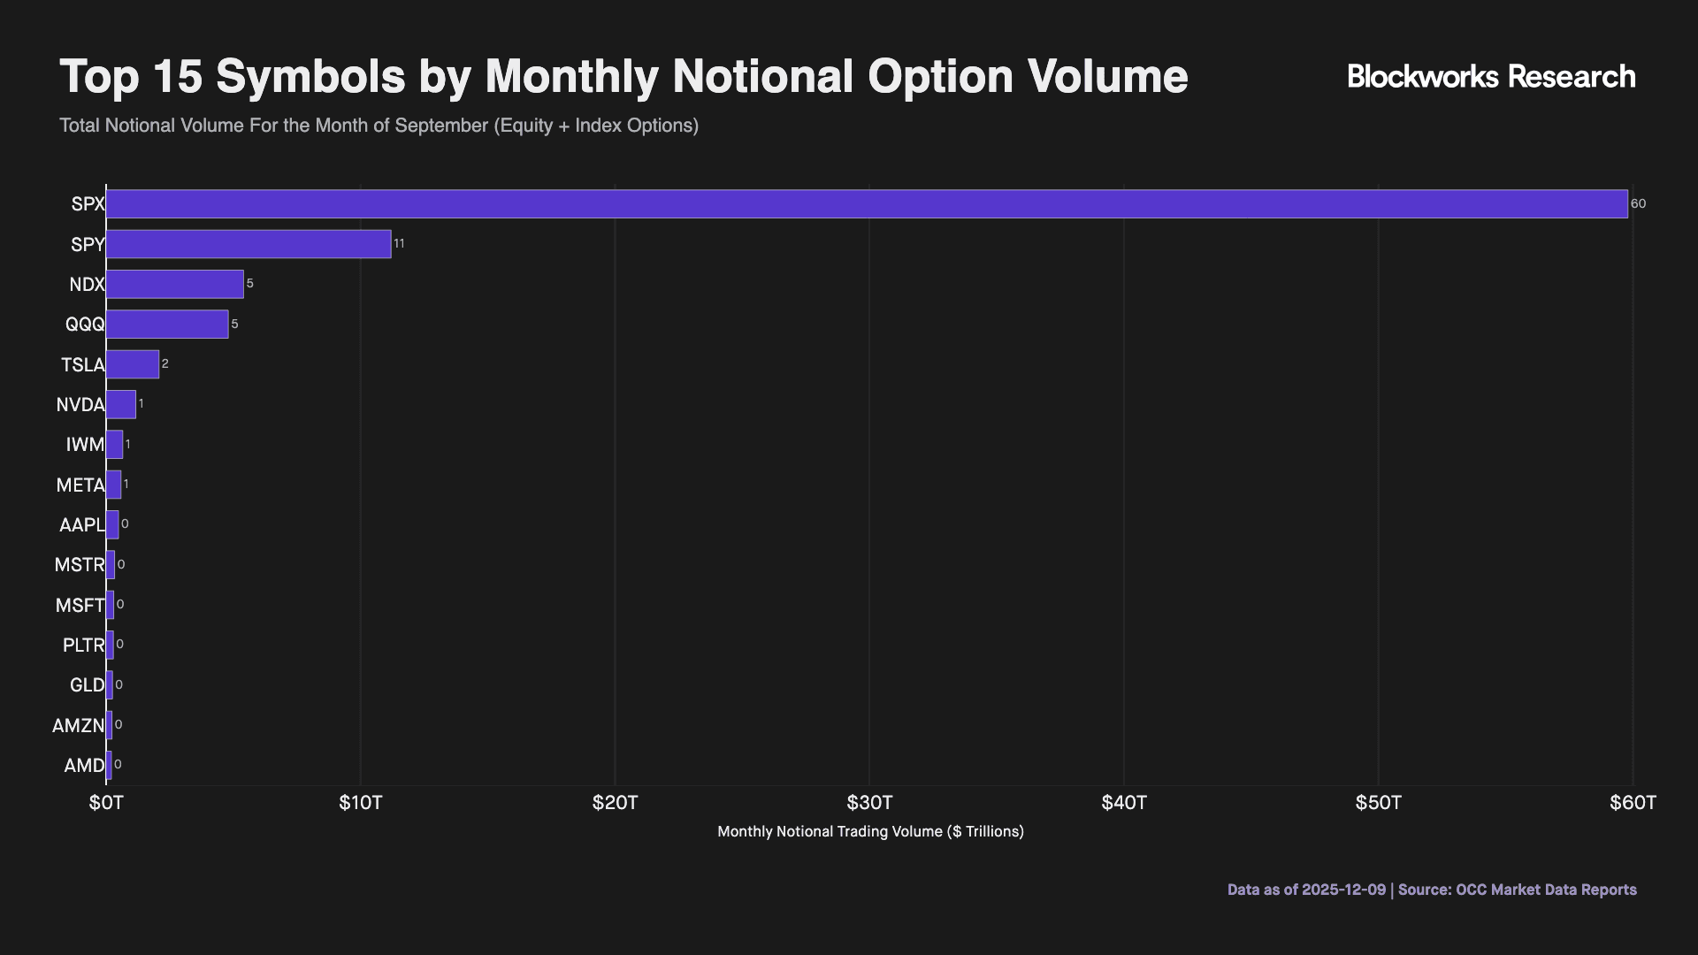Select the TSLA bar
Image resolution: width=1698 pixels, height=955 pixels.
pos(133,364)
